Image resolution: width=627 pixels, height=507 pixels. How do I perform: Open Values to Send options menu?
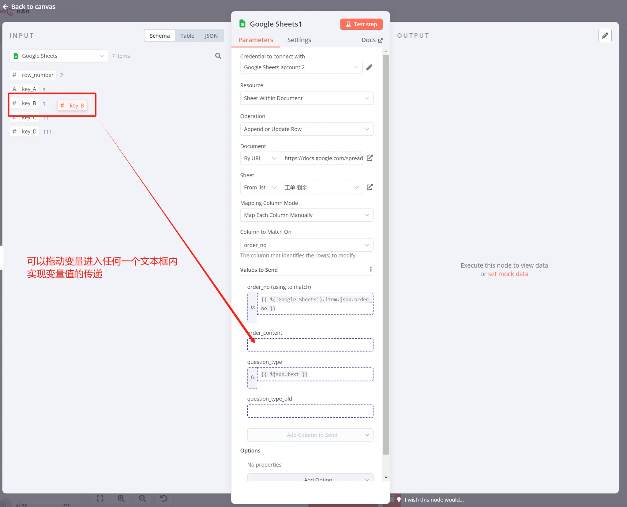[371, 269]
